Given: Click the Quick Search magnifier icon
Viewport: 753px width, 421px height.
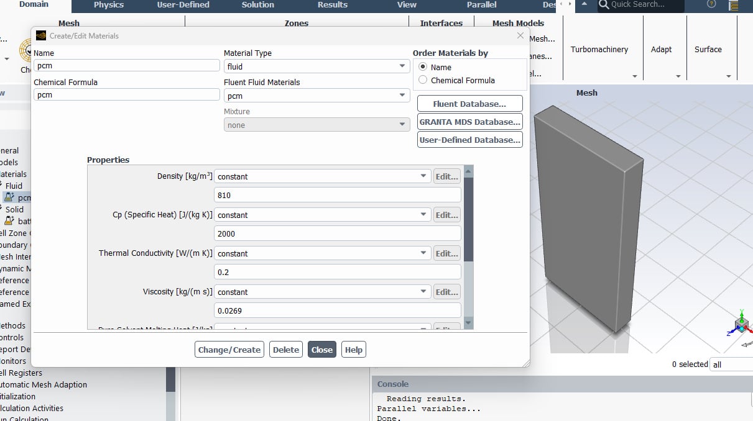Looking at the screenshot, I should [603, 5].
